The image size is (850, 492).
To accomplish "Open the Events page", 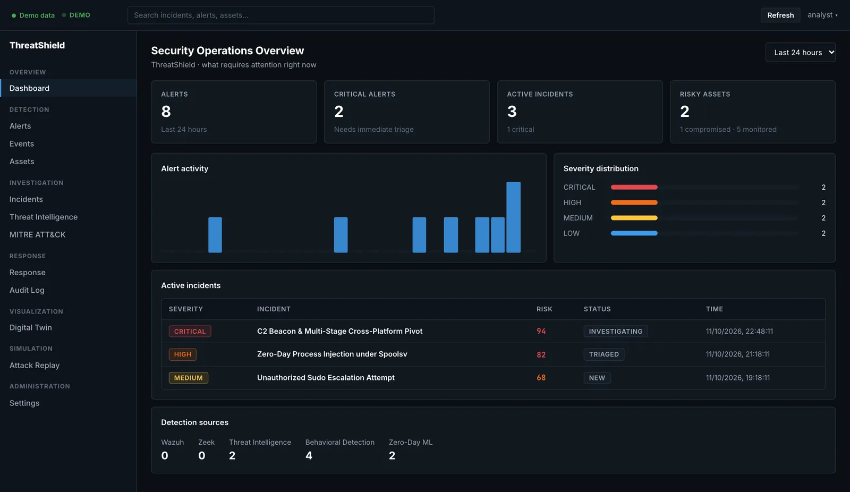I will 68,144.
